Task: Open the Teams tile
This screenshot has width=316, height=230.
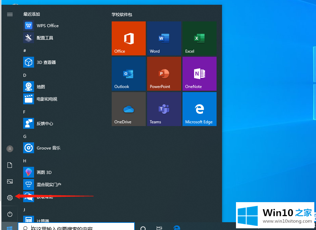Action: [x=164, y=109]
